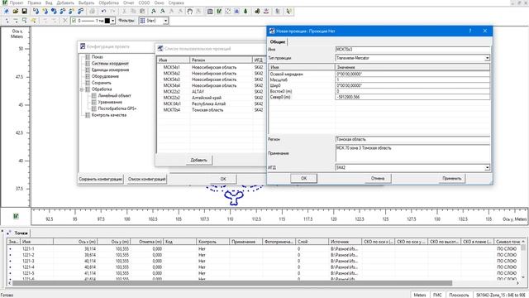This screenshot has height=298, width=529.
Task: Select the МСК22з2 ALTAY projection row
Action: [212, 92]
